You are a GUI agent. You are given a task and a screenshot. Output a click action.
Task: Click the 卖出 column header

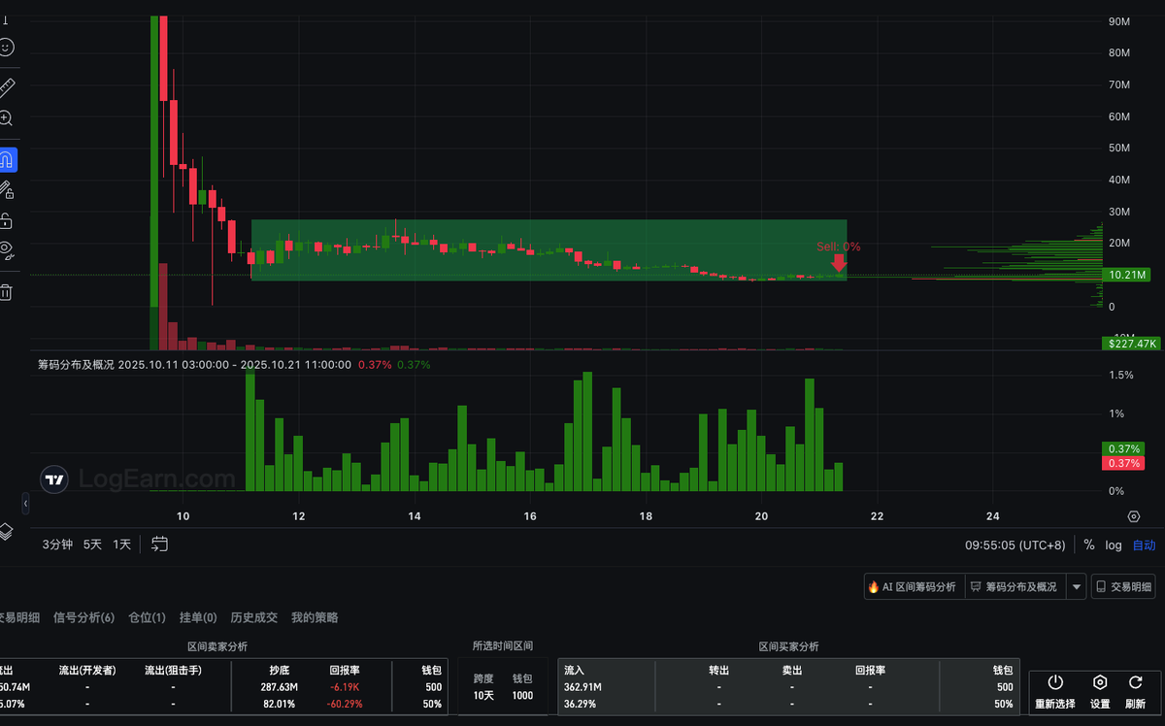pyautogui.click(x=792, y=670)
